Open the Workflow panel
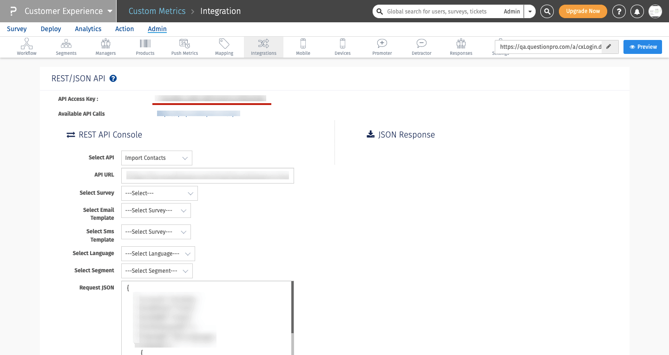669x355 pixels. pyautogui.click(x=26, y=46)
